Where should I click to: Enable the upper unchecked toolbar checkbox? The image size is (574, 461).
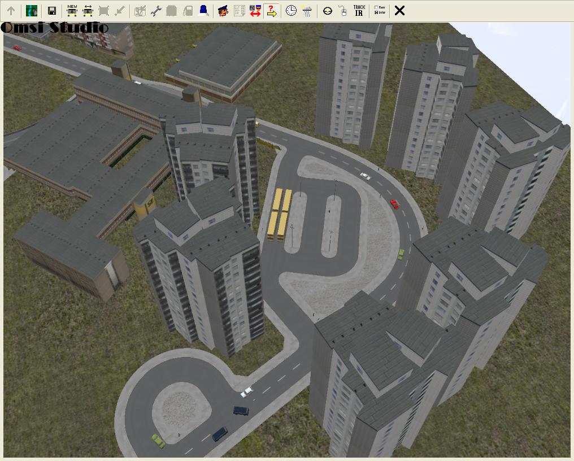click(377, 8)
